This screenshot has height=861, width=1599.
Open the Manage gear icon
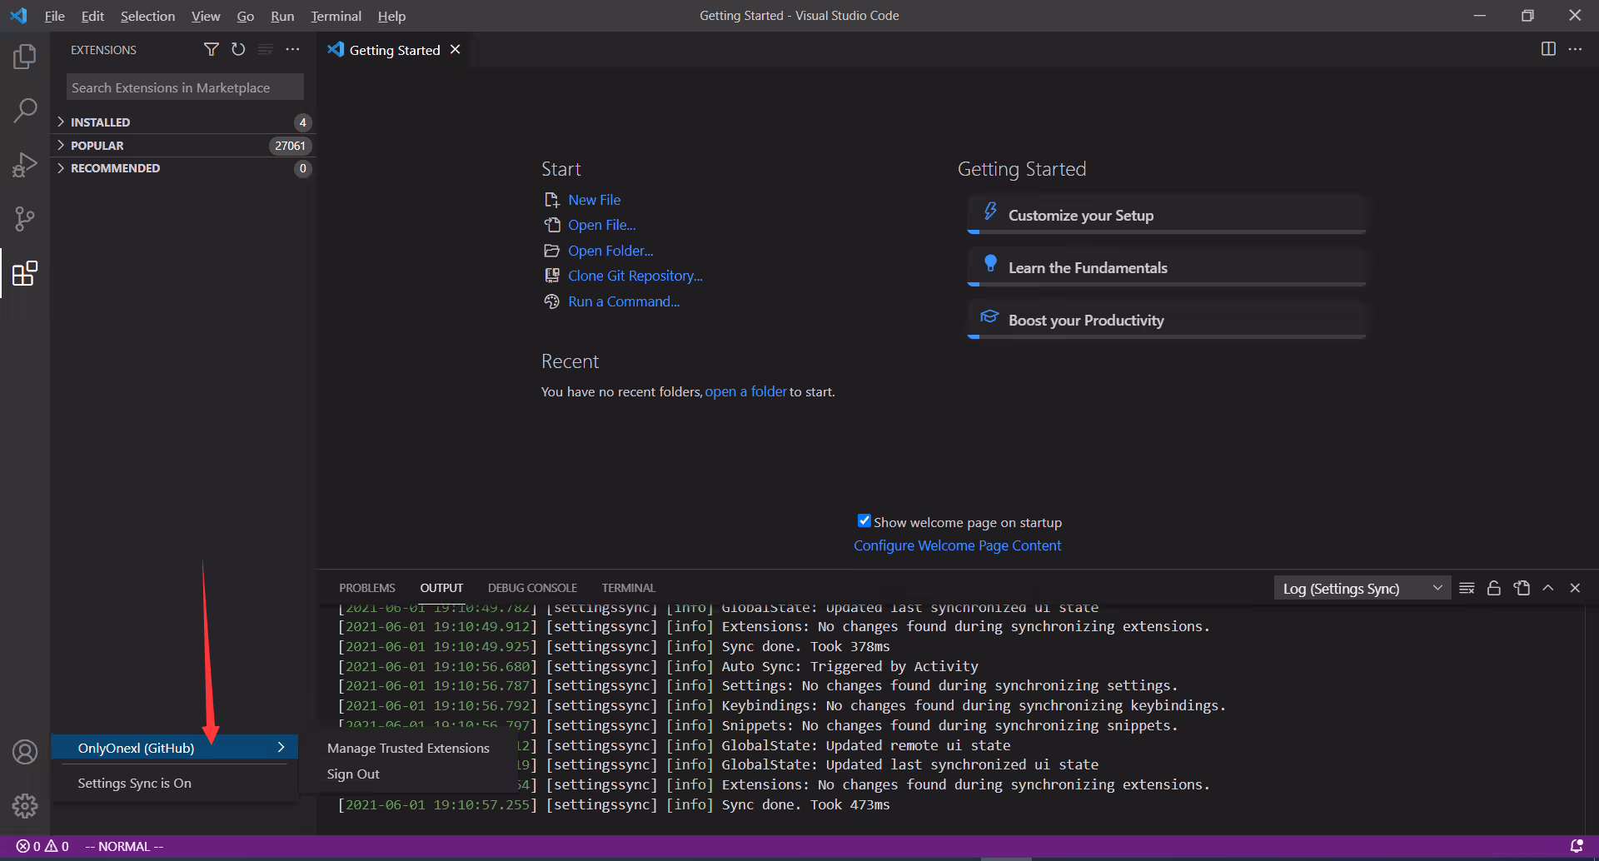tap(25, 805)
